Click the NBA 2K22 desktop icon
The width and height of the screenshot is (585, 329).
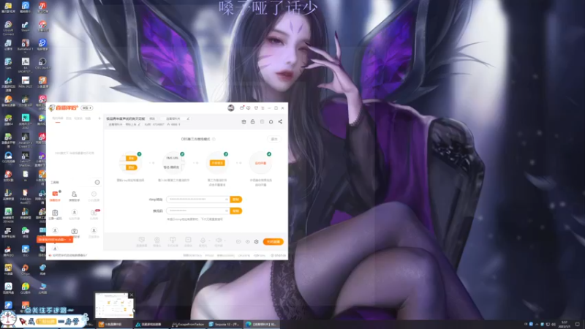pos(26,82)
